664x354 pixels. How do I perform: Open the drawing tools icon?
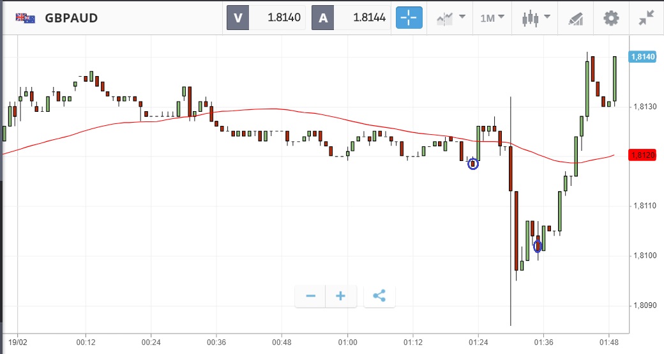pos(575,18)
